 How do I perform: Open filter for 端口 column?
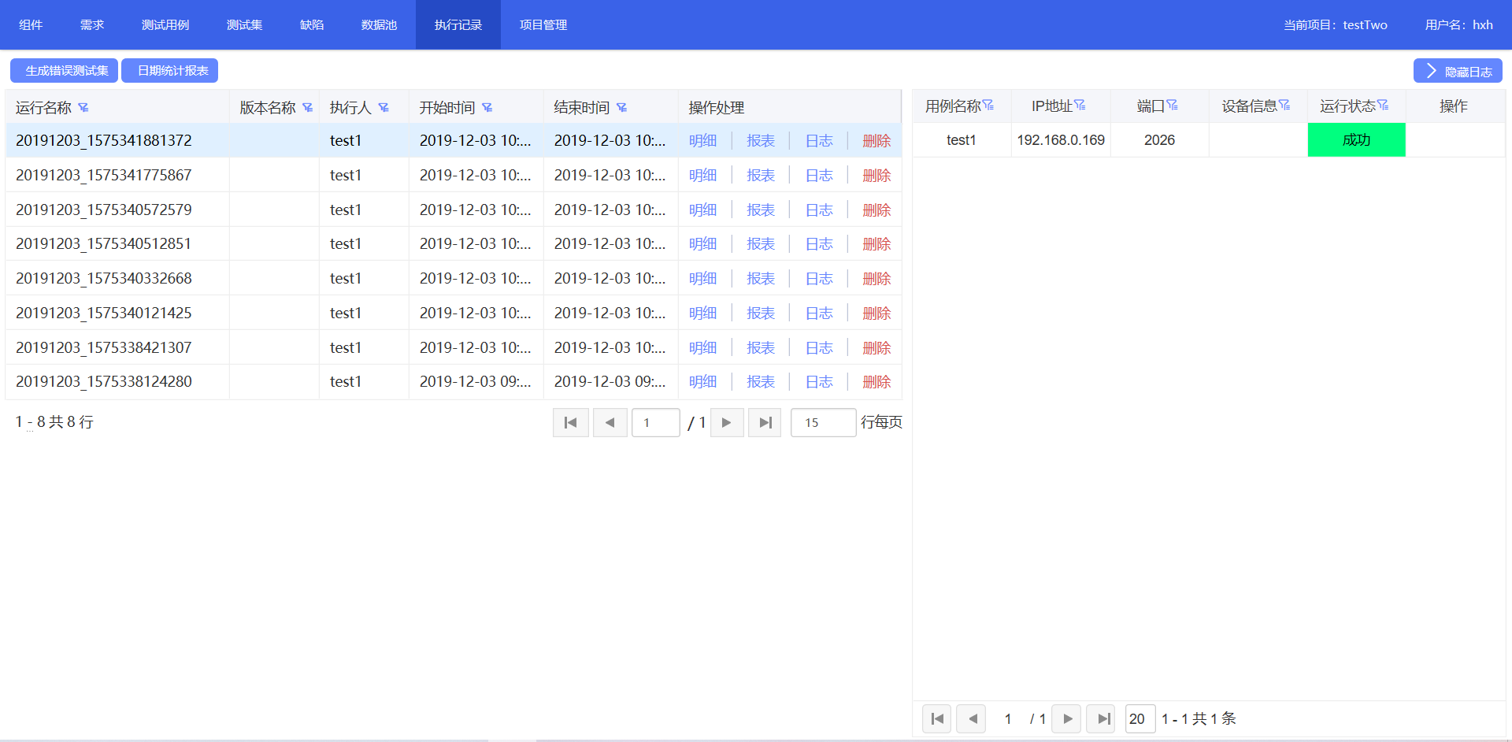click(x=1173, y=106)
